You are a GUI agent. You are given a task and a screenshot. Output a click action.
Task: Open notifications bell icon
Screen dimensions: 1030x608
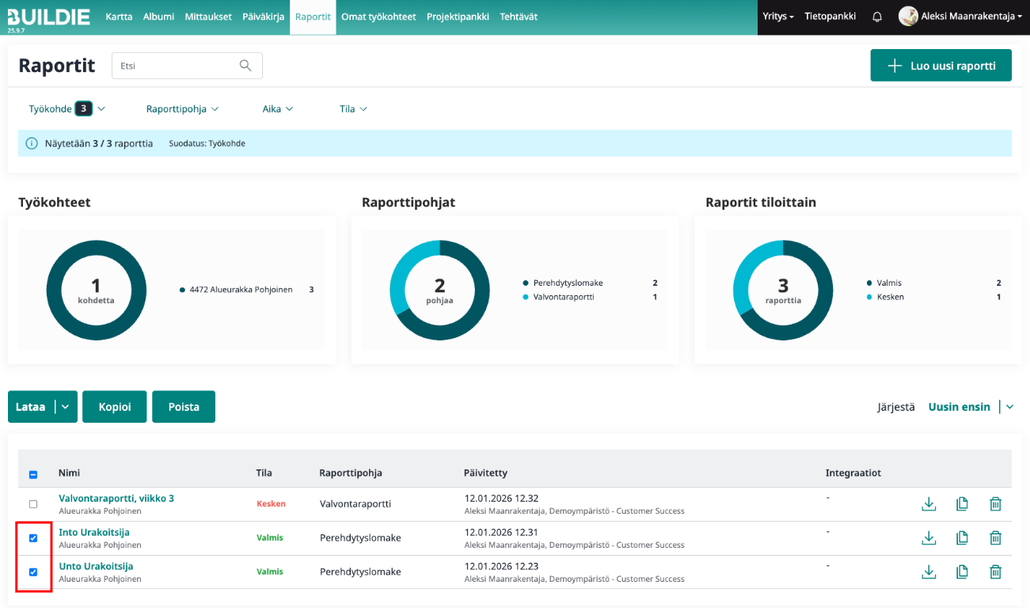coord(877,17)
